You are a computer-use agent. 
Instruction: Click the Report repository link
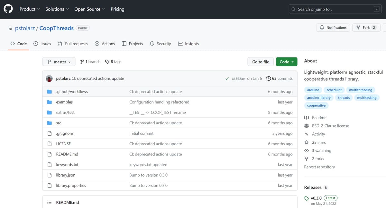(x=319, y=167)
